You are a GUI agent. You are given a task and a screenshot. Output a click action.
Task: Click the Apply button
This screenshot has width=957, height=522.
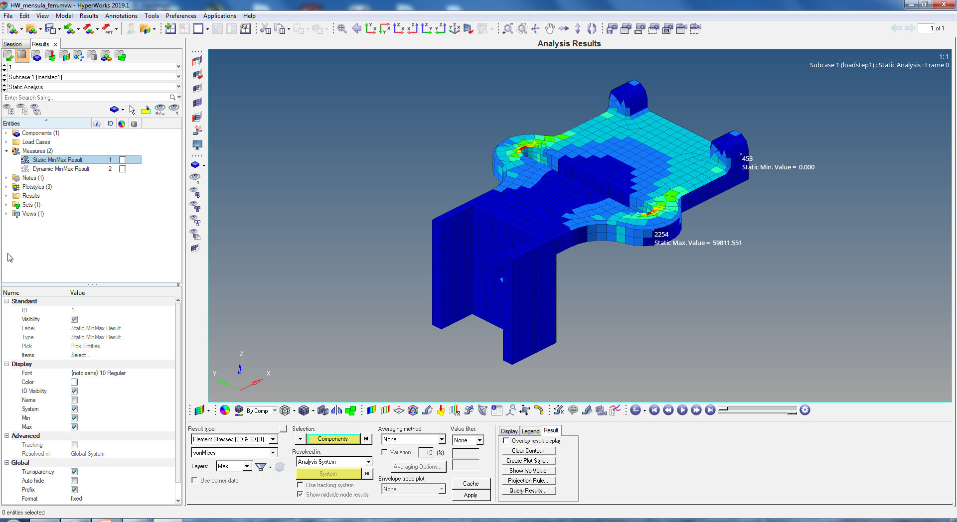(471, 495)
